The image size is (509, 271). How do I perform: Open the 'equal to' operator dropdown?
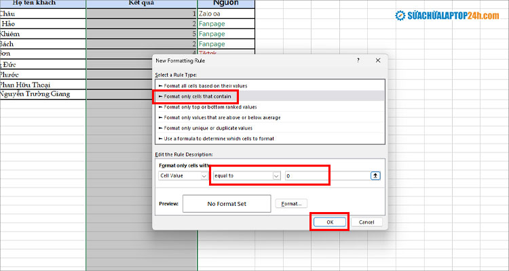tap(247, 175)
